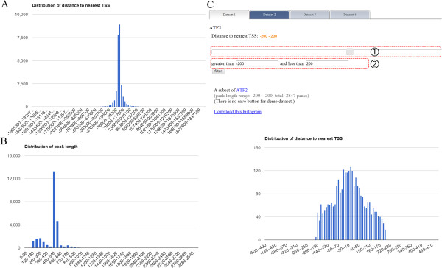The image size is (442, 268).
Task: Click the bold ATF2 heading
Action: tap(215, 28)
